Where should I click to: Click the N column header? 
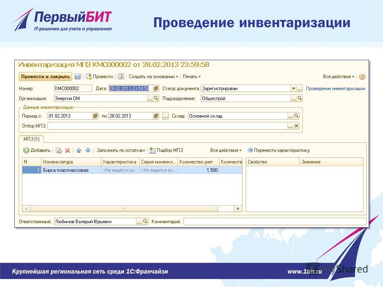point(32,162)
